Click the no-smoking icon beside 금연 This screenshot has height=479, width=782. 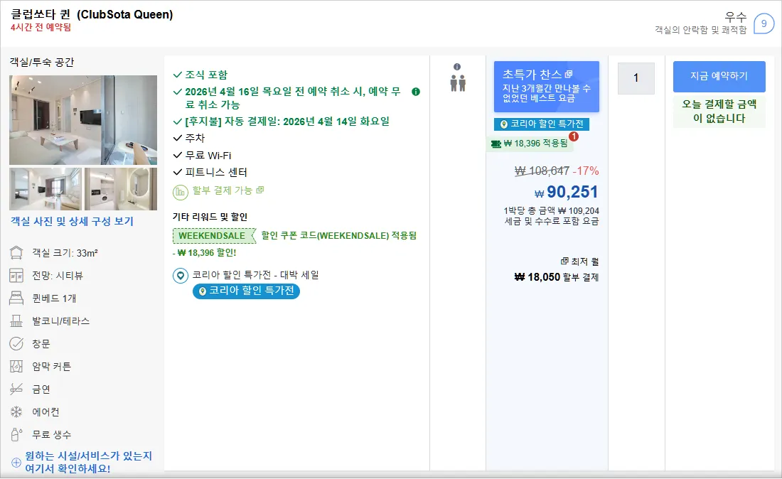[x=16, y=389]
